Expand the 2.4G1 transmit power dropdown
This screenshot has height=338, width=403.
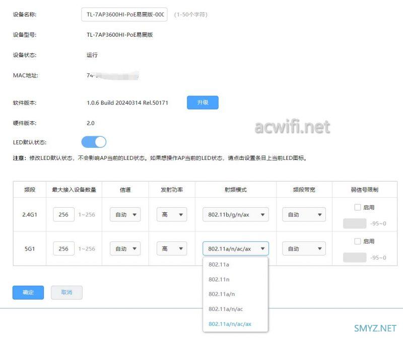point(171,215)
